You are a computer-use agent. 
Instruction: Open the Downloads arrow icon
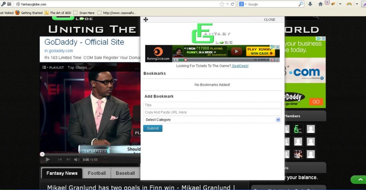tap(310, 4)
